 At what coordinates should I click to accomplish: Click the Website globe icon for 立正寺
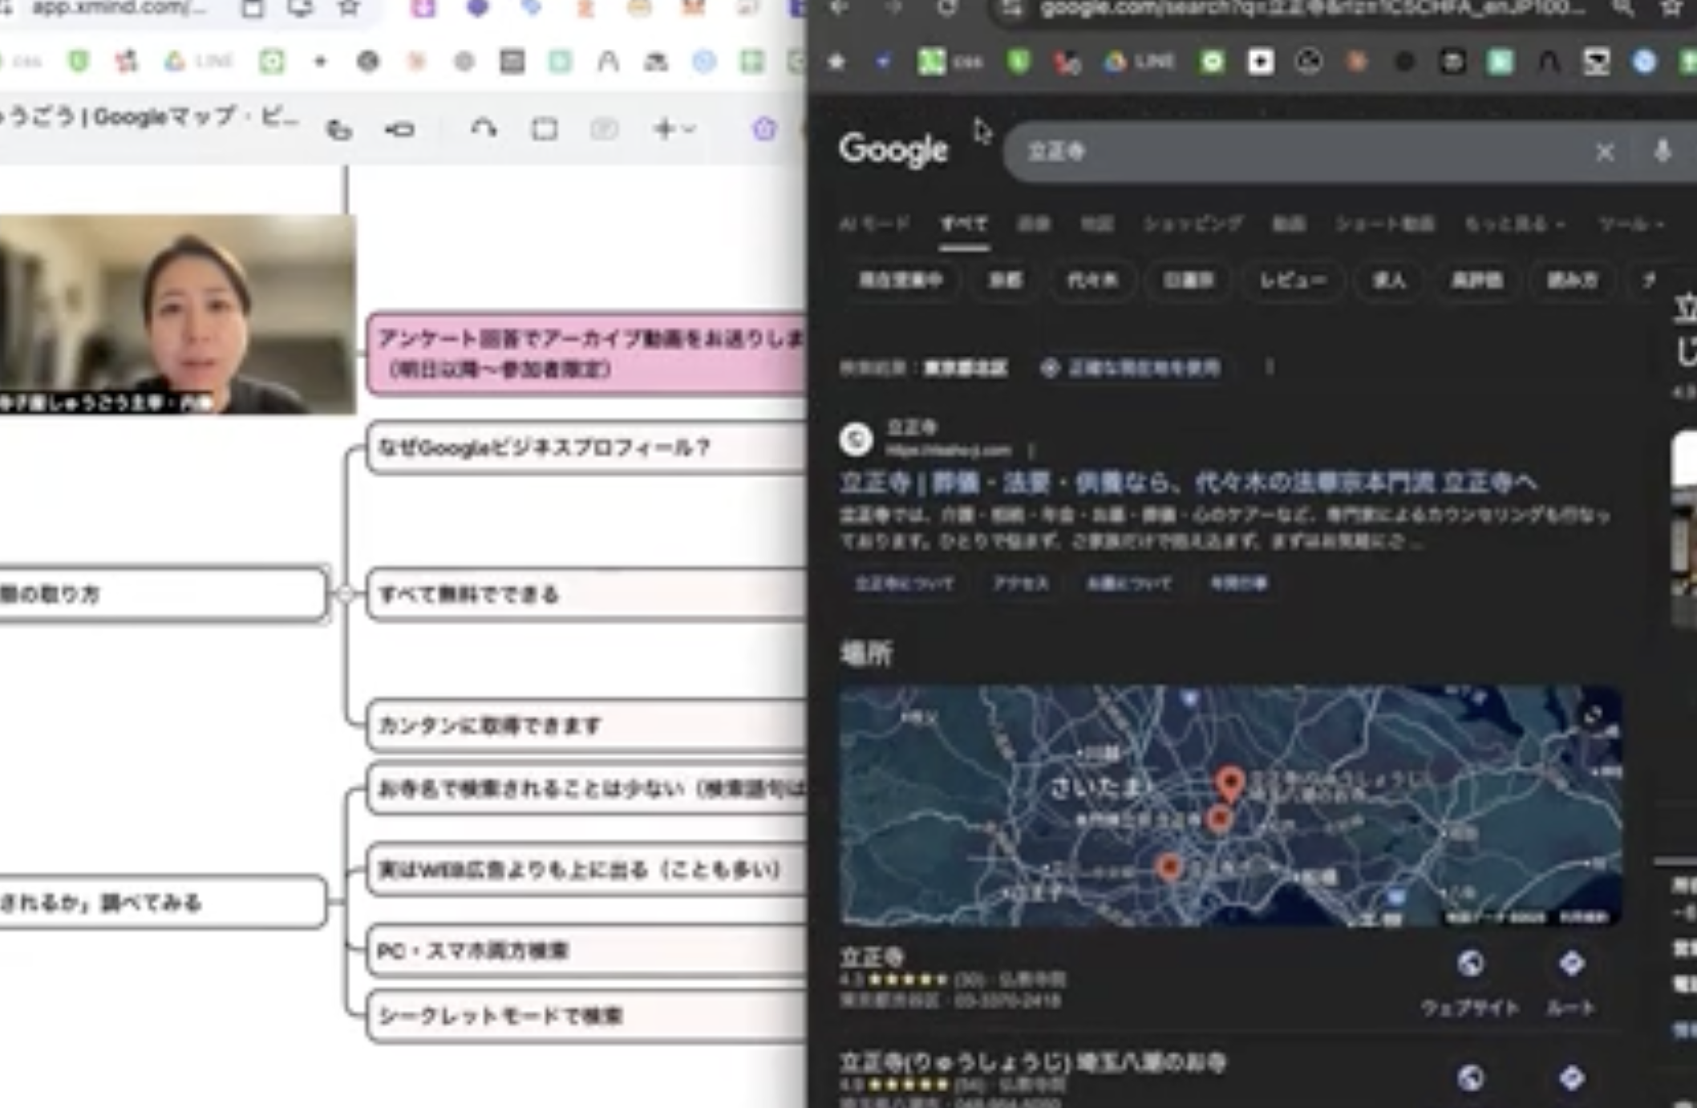[1469, 964]
